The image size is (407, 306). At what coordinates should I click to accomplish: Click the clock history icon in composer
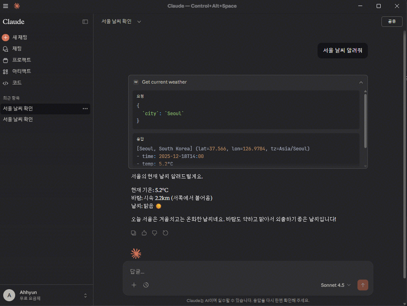pos(146,285)
